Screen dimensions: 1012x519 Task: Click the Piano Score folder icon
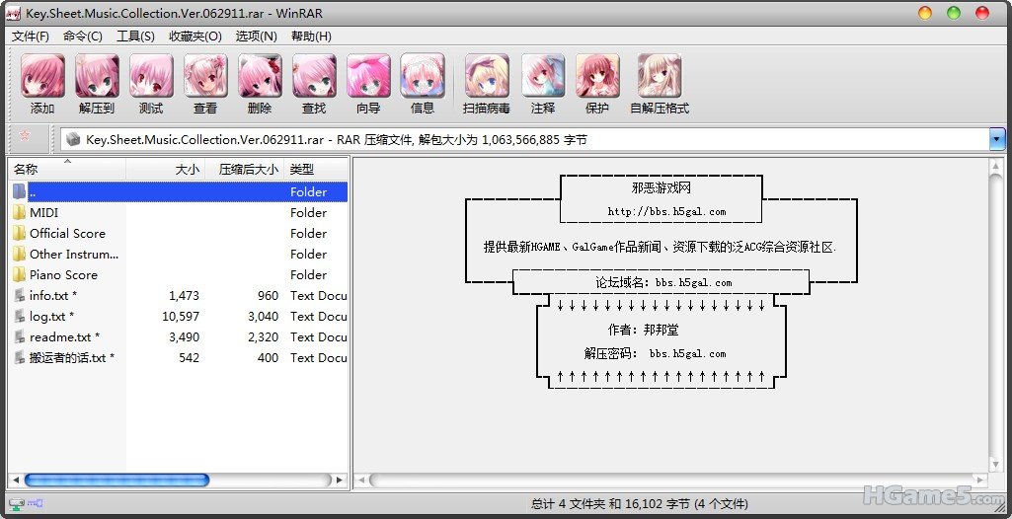[20, 274]
